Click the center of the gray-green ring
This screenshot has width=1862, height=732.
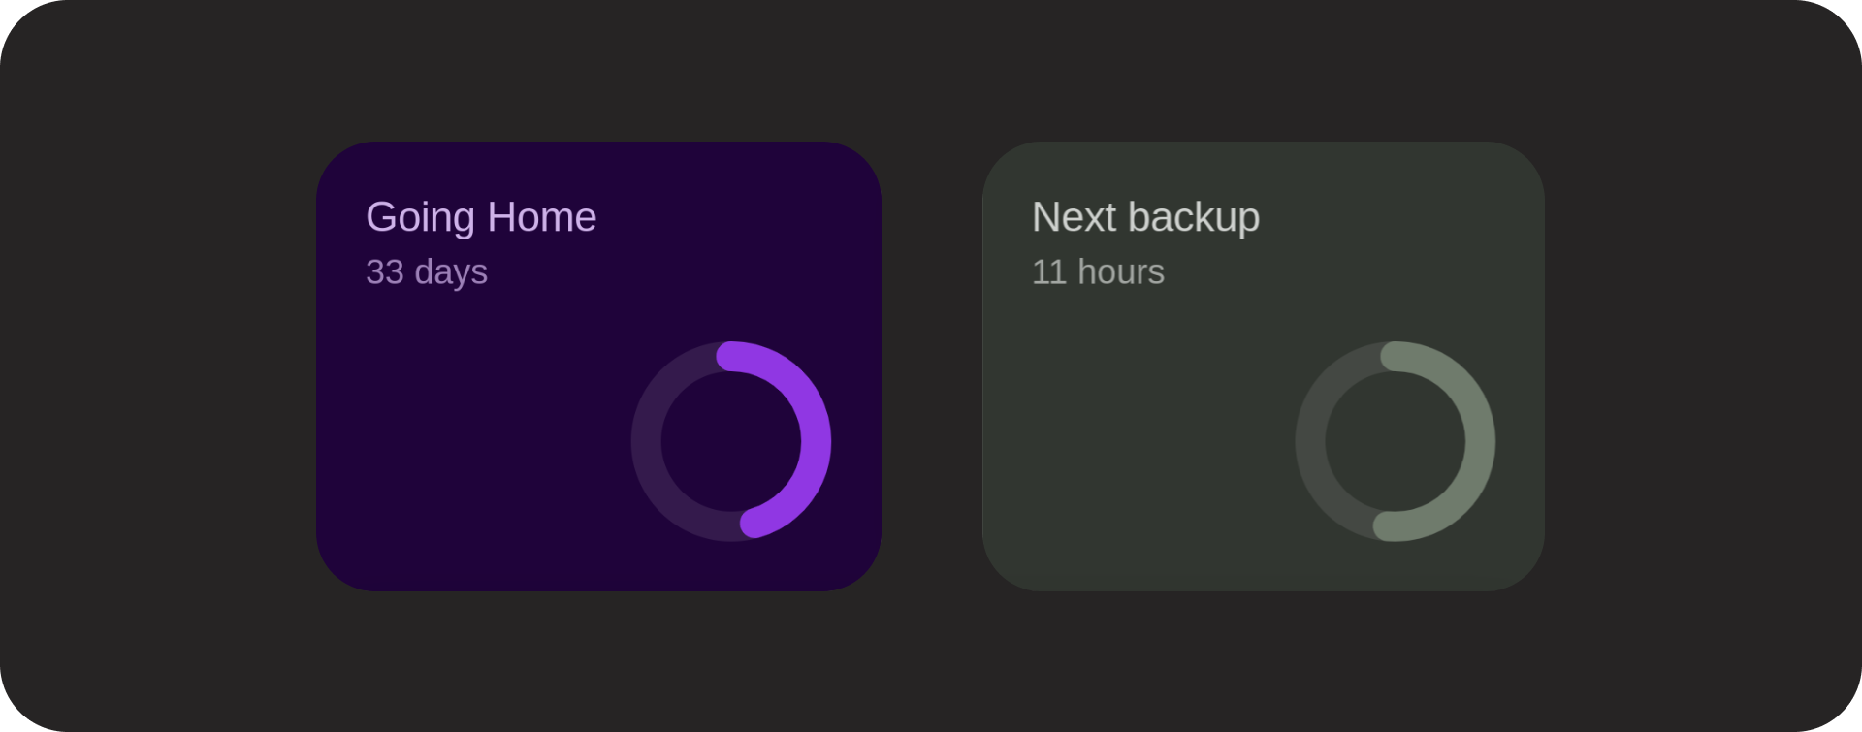pyautogui.click(x=1396, y=441)
